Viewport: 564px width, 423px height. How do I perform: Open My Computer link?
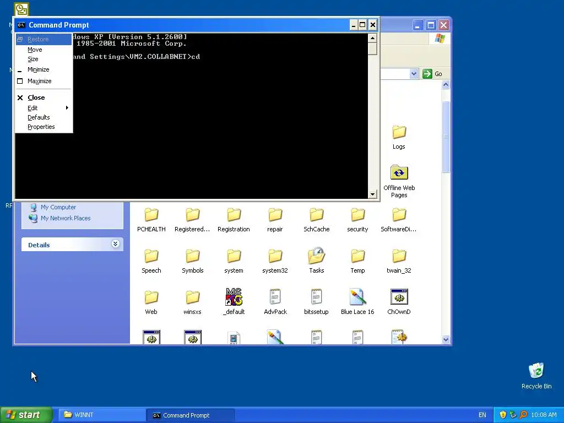(58, 207)
